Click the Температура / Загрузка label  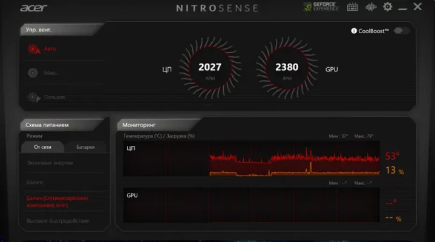(159, 136)
